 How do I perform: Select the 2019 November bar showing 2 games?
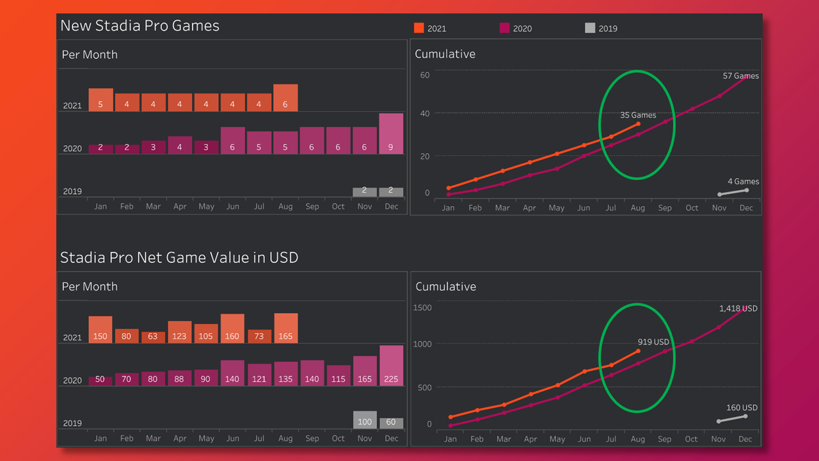point(365,192)
